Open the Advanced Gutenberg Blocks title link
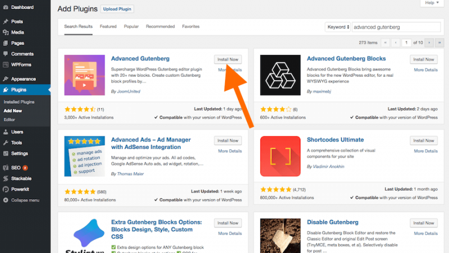The image size is (449, 253). click(346, 58)
